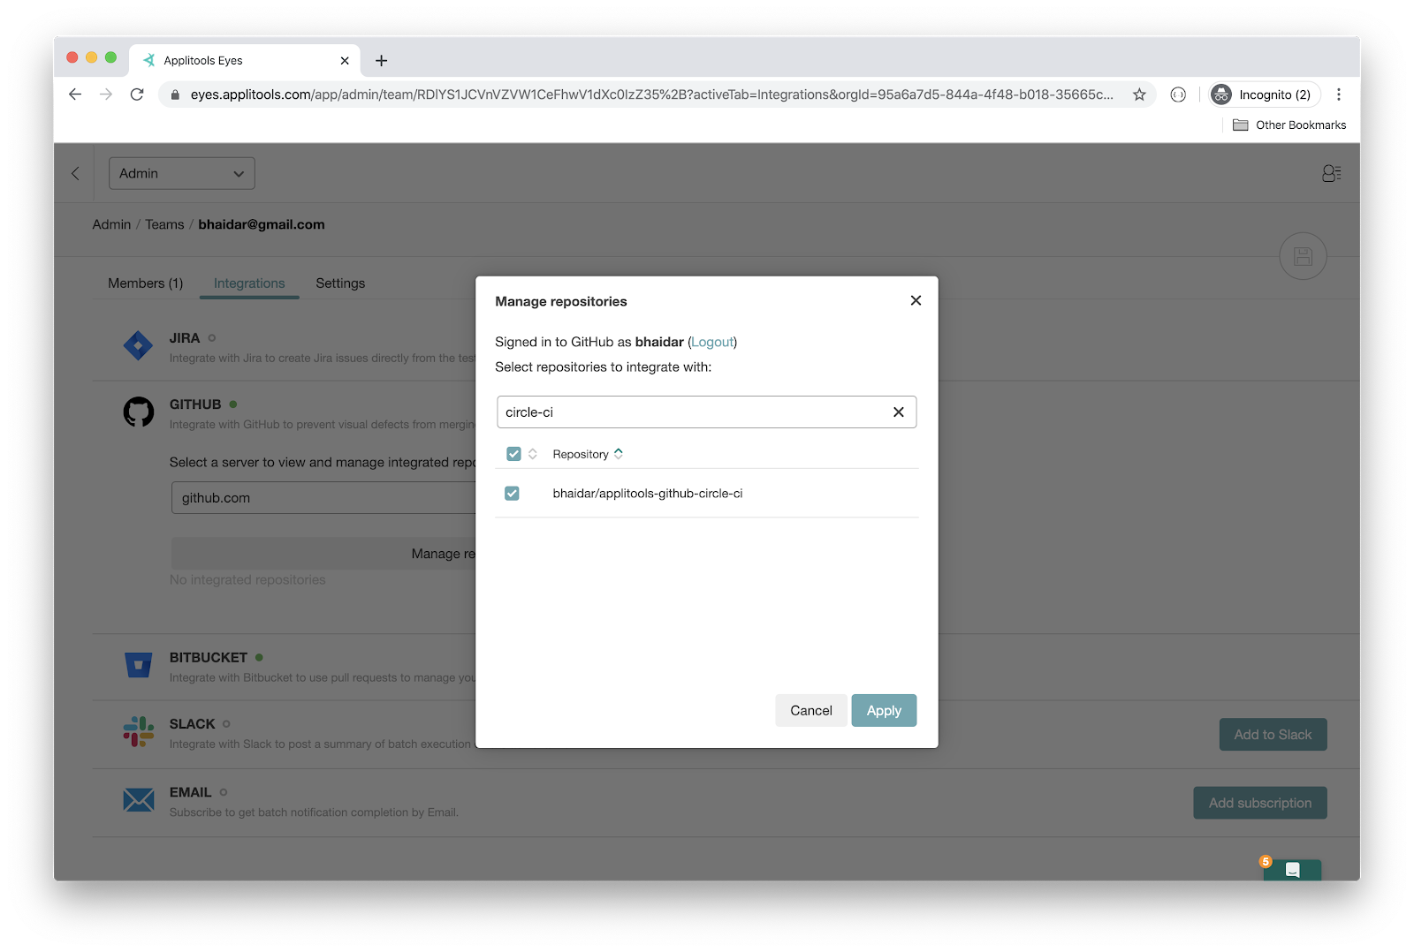Switch to the Members (1) tab
Image resolution: width=1414 pixels, height=952 pixels.
click(145, 283)
